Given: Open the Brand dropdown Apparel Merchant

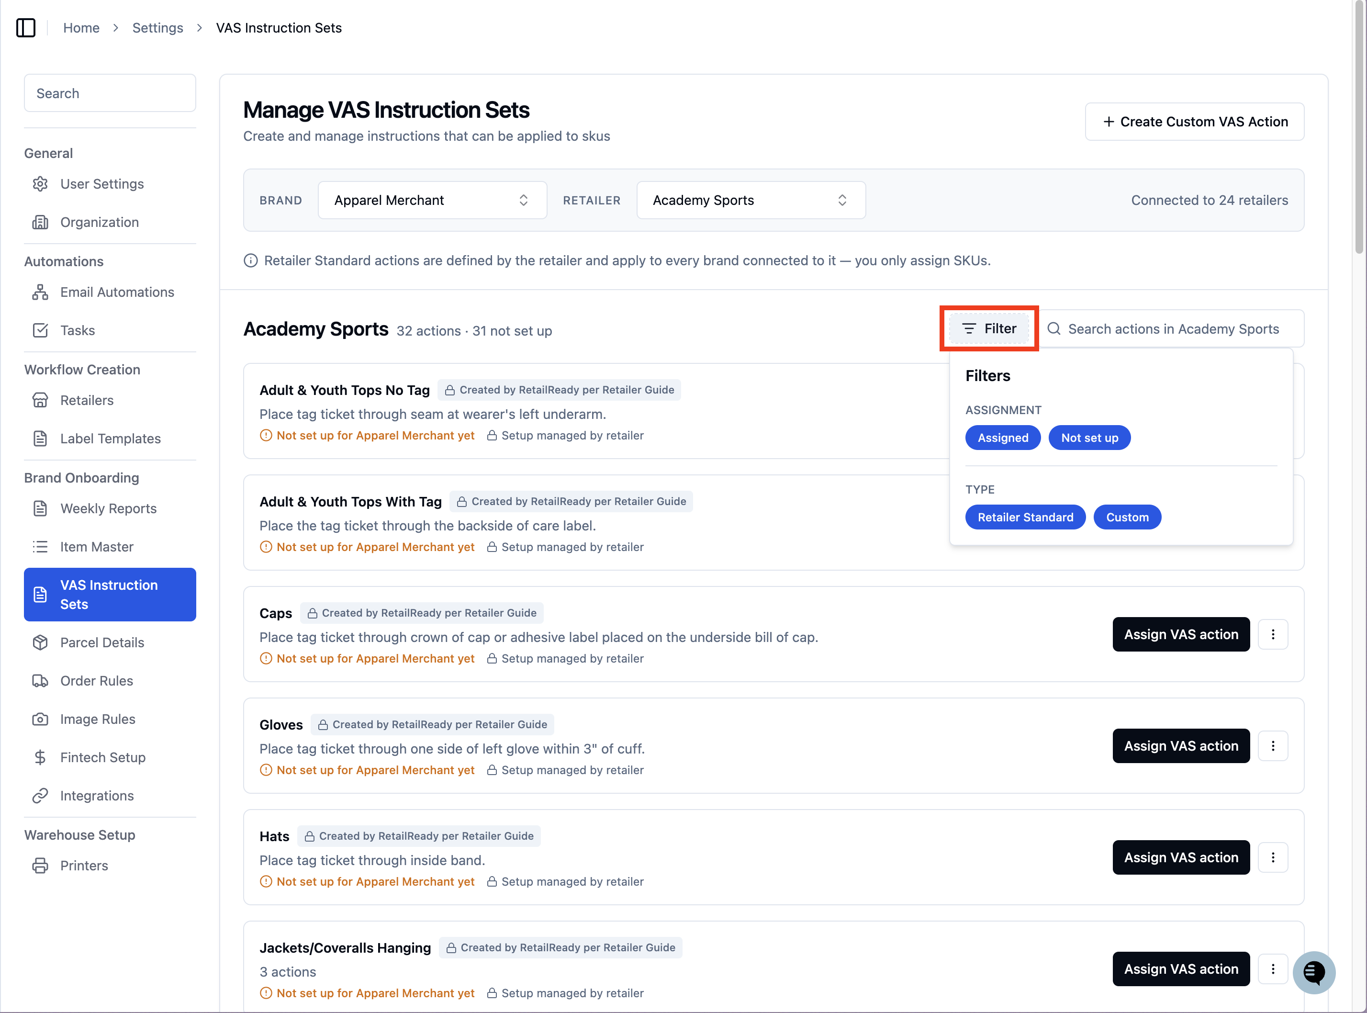Looking at the screenshot, I should [x=432, y=200].
